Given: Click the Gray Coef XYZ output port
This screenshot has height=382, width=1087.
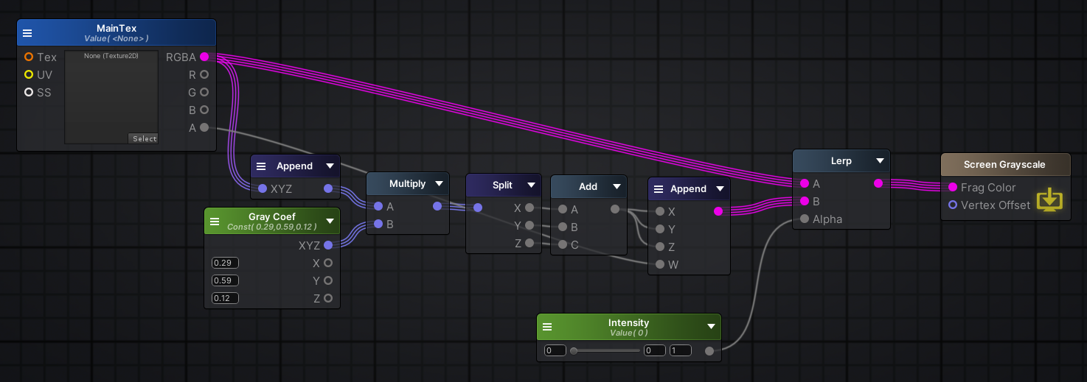Looking at the screenshot, I should 328,245.
